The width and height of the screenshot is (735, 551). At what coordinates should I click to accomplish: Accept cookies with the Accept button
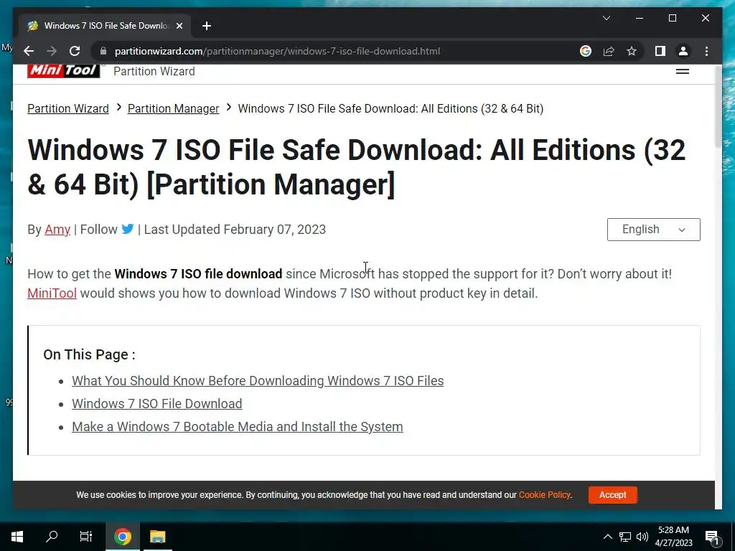coord(613,495)
